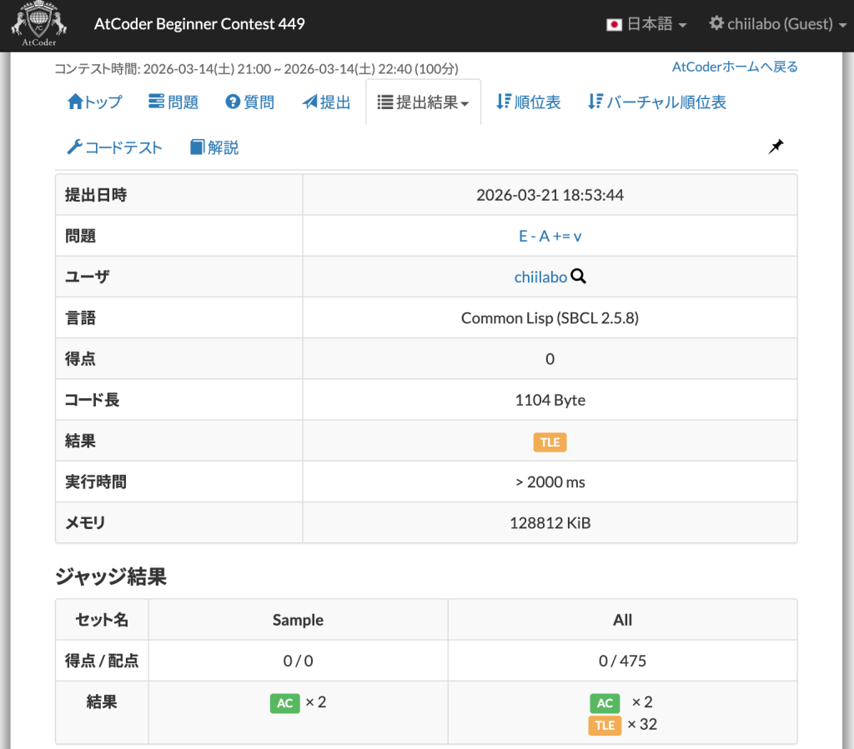Click the paper plane icon beside 提出
This screenshot has height=749, width=854.
click(x=310, y=102)
